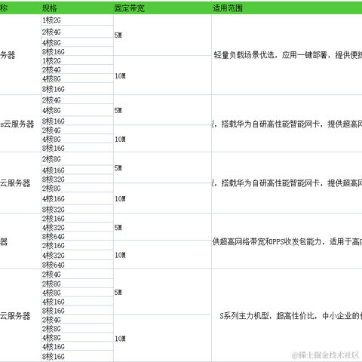Select 8核16G in s云服务器 10M group
Image resolution: width=362 pixels, height=362 pixels.
pyautogui.click(x=77, y=148)
